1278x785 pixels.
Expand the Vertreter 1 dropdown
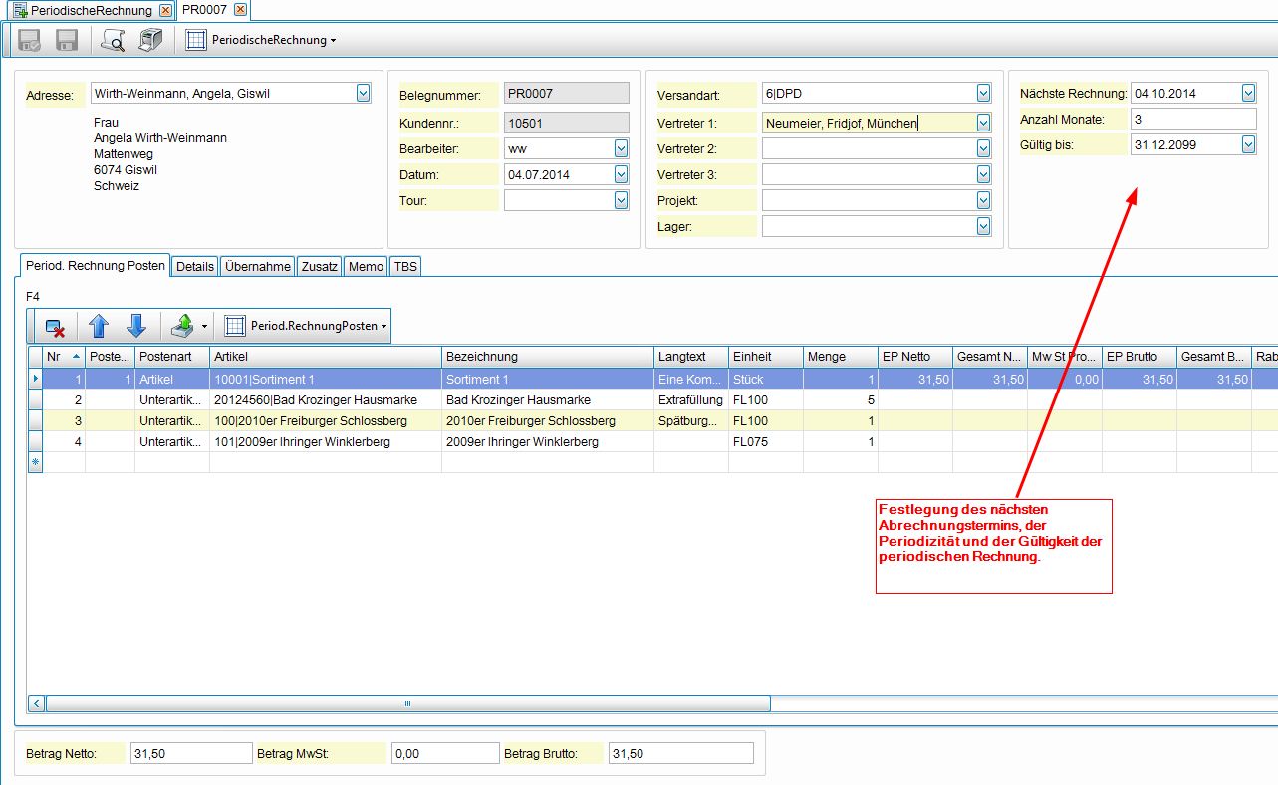click(984, 123)
